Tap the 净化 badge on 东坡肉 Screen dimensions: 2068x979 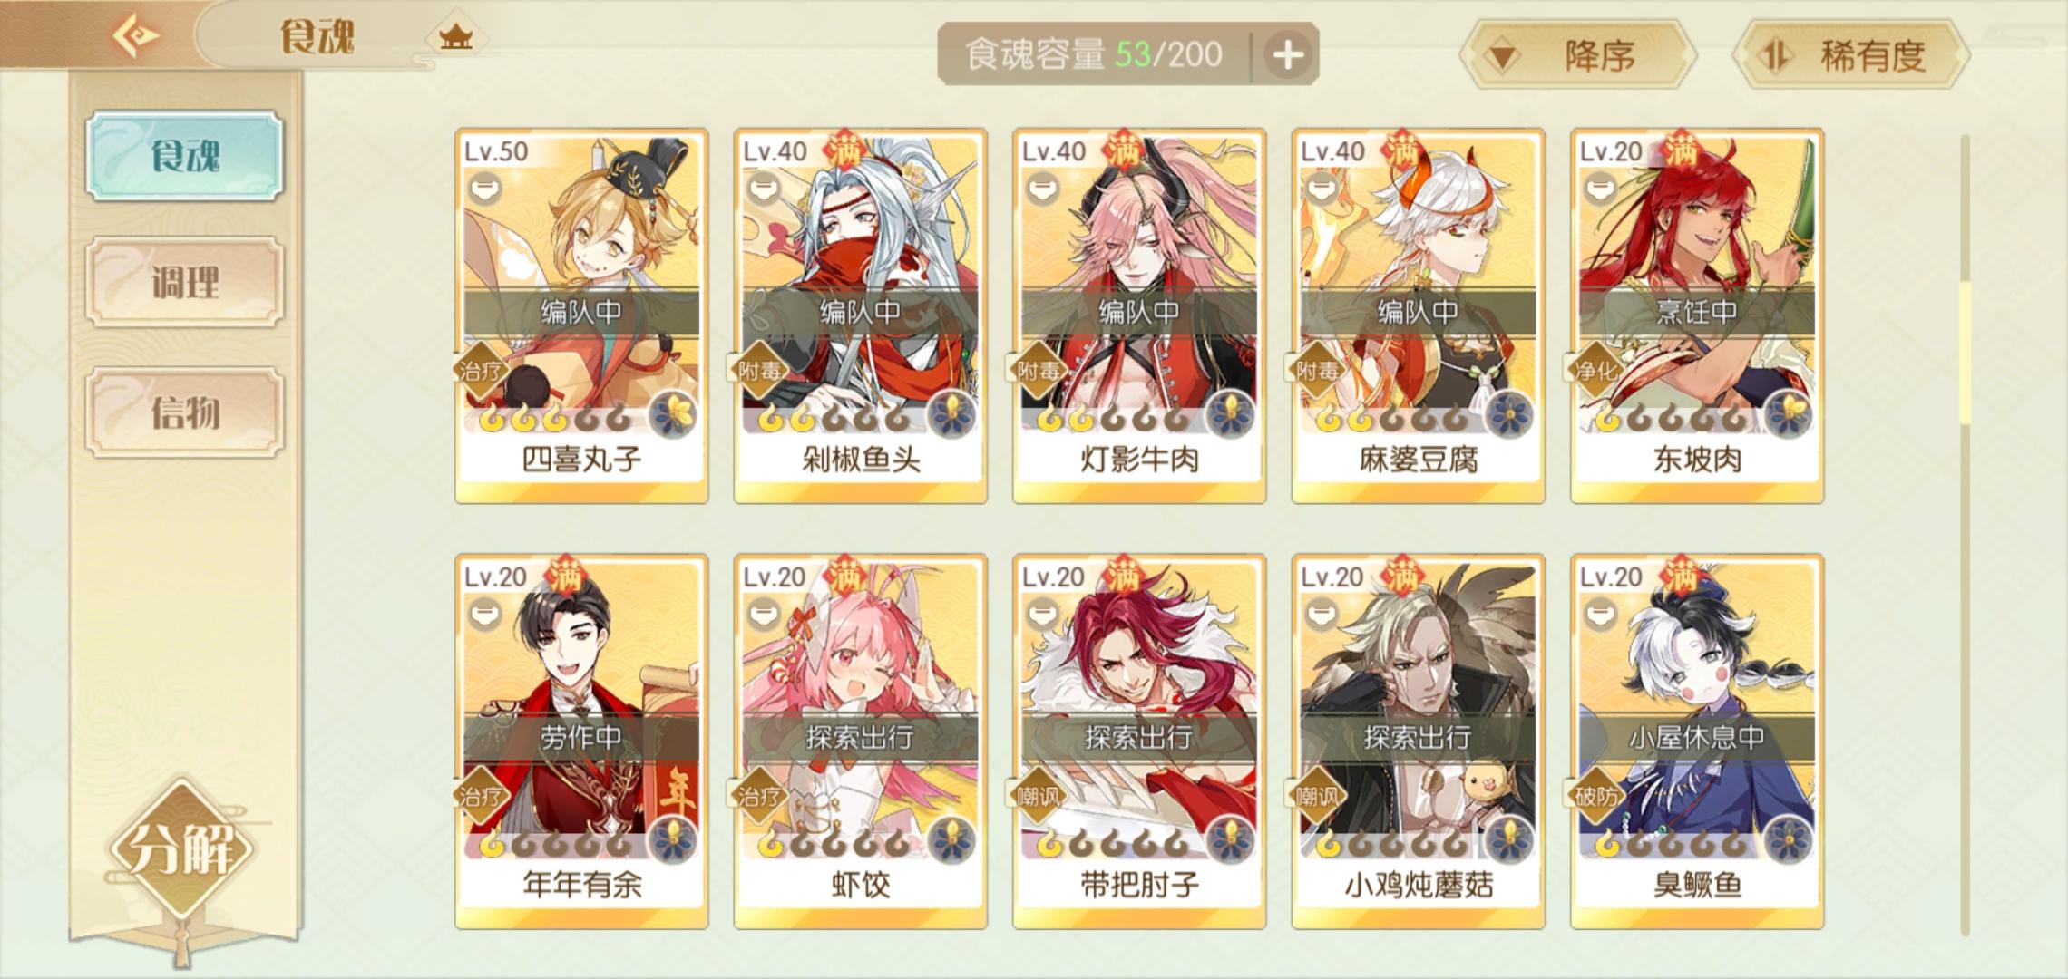coord(1595,371)
